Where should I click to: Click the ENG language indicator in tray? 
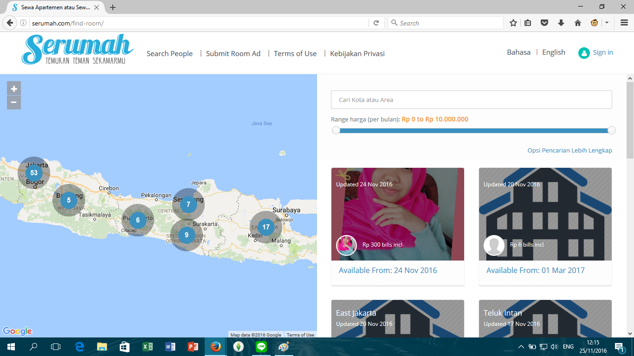point(568,347)
